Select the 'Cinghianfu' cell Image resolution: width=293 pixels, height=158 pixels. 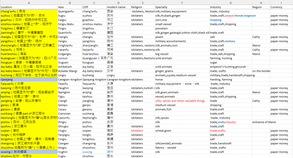(x=70, y=45)
